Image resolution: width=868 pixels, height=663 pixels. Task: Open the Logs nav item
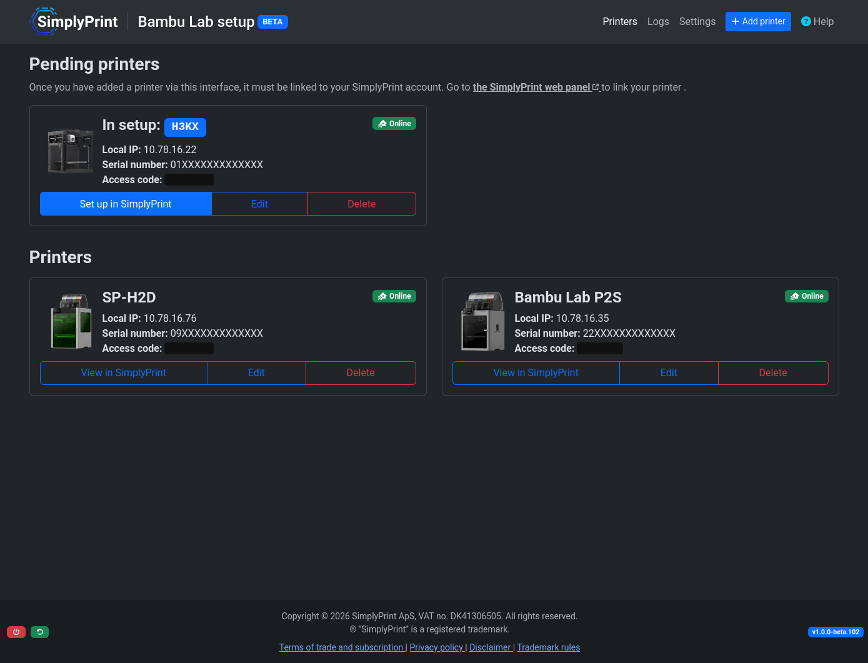tap(658, 21)
